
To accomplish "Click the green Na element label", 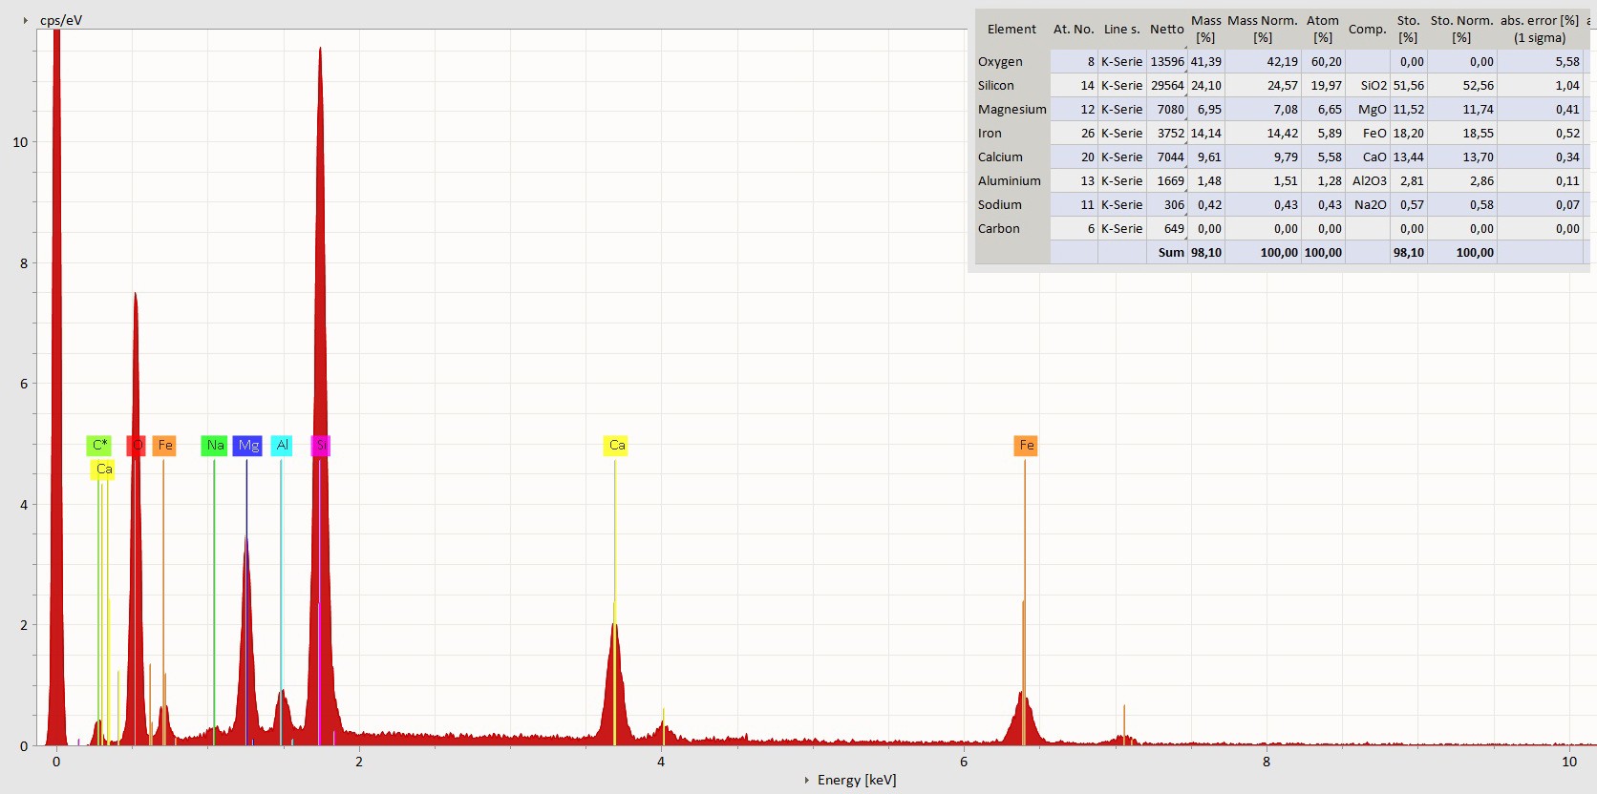I will click(x=215, y=446).
